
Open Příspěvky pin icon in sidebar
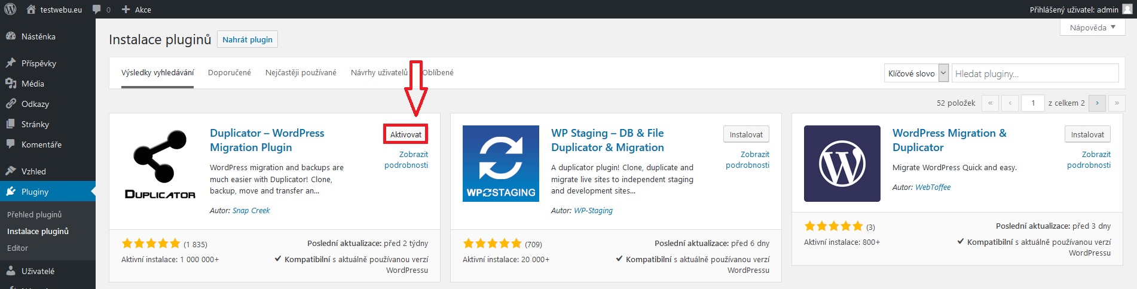tap(10, 63)
